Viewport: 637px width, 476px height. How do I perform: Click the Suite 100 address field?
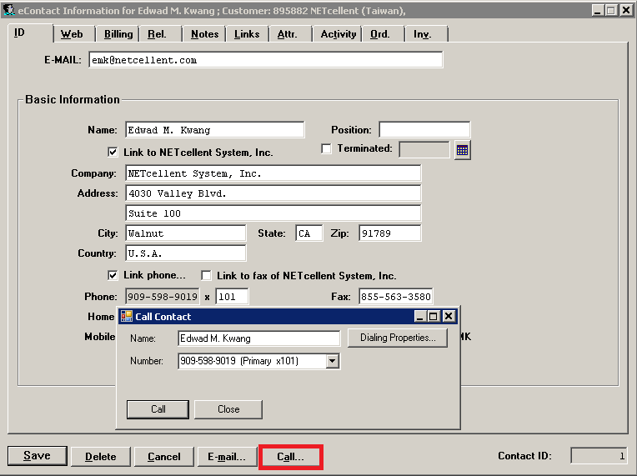[x=273, y=213]
